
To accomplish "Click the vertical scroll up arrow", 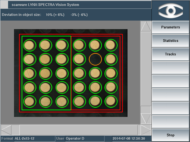I will click(146, 26).
